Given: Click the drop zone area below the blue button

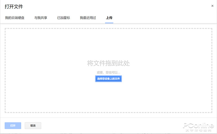Looking at the screenshot, I should 108,96.
